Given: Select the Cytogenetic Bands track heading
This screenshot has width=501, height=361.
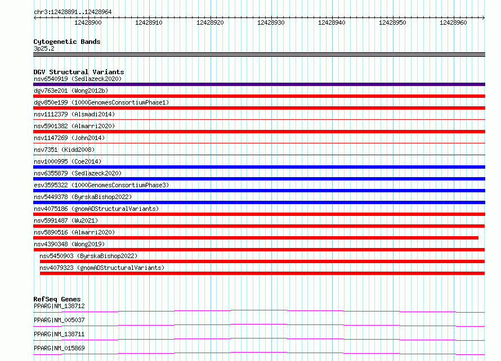Looking at the screenshot, I should click(67, 42).
